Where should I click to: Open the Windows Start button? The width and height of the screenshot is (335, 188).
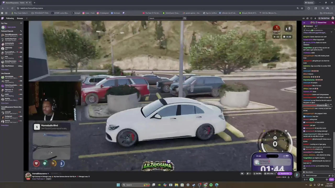click(x=118, y=185)
